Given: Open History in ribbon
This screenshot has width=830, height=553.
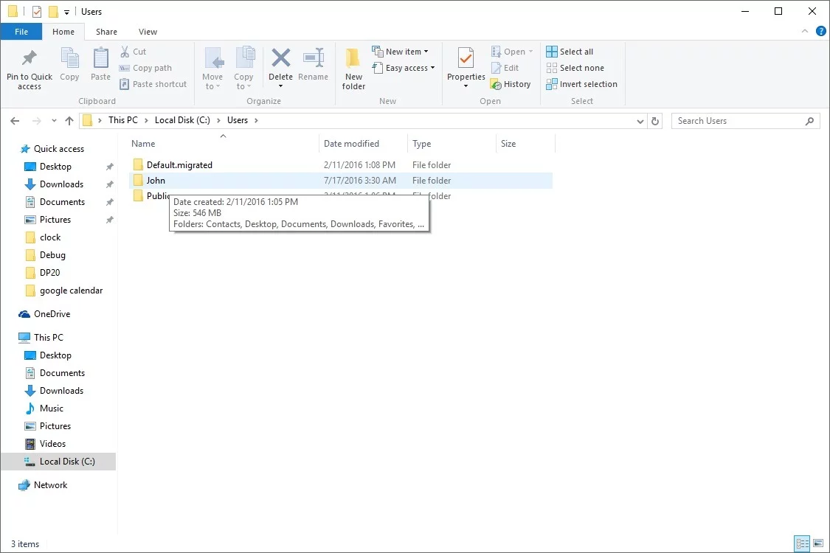Looking at the screenshot, I should [x=511, y=84].
